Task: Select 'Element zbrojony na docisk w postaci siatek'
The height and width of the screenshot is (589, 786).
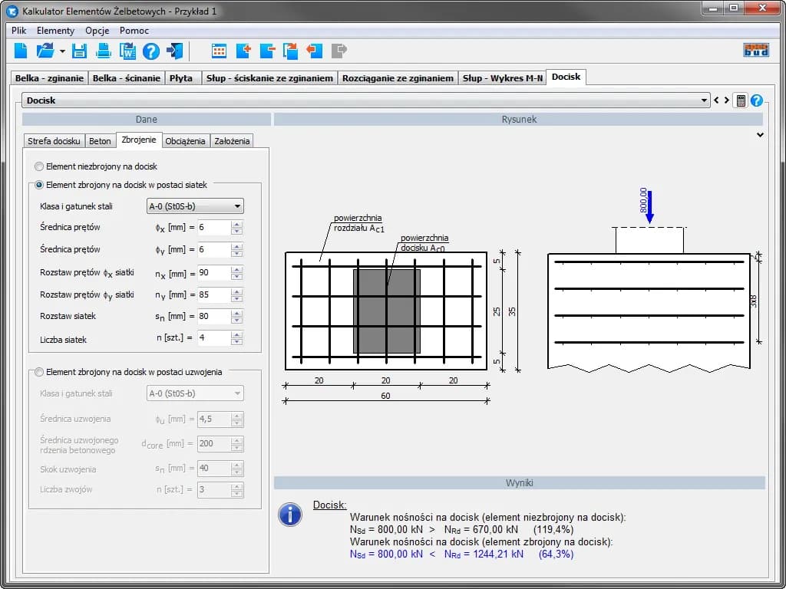Action: pyautogui.click(x=39, y=185)
